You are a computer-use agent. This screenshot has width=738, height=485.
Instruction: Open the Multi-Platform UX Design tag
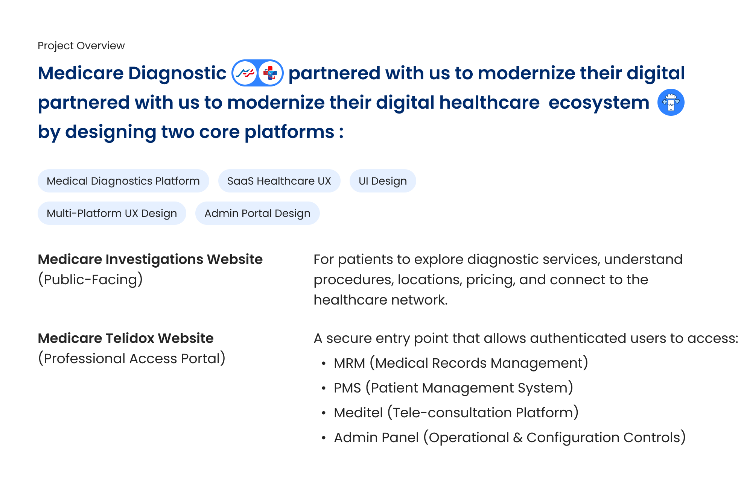(112, 213)
